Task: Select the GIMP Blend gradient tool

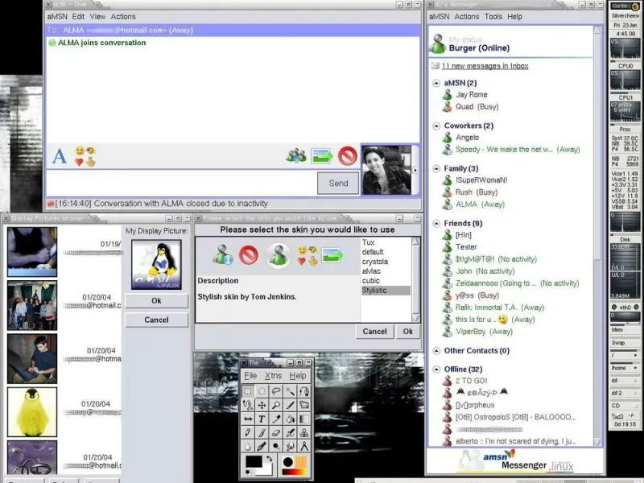Action: point(304,419)
